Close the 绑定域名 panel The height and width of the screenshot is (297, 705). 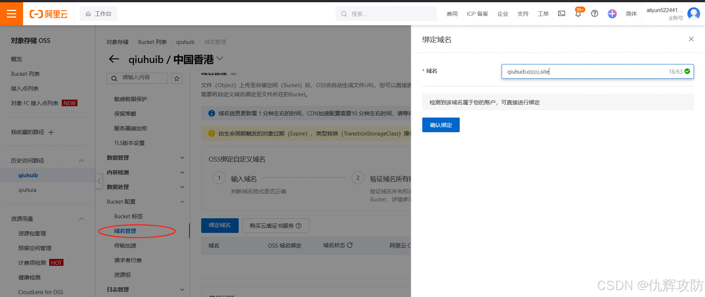click(691, 39)
